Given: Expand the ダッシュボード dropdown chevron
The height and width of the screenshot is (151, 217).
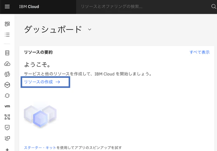Looking at the screenshot, I should [90, 29].
